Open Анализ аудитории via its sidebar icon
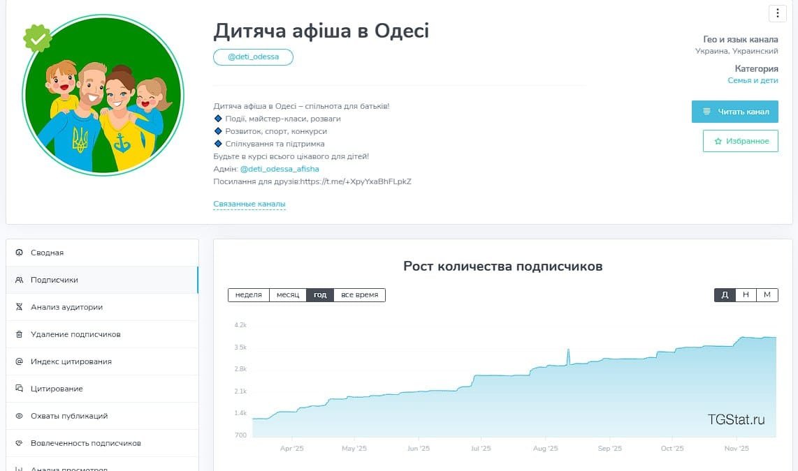The image size is (798, 471). [21, 307]
